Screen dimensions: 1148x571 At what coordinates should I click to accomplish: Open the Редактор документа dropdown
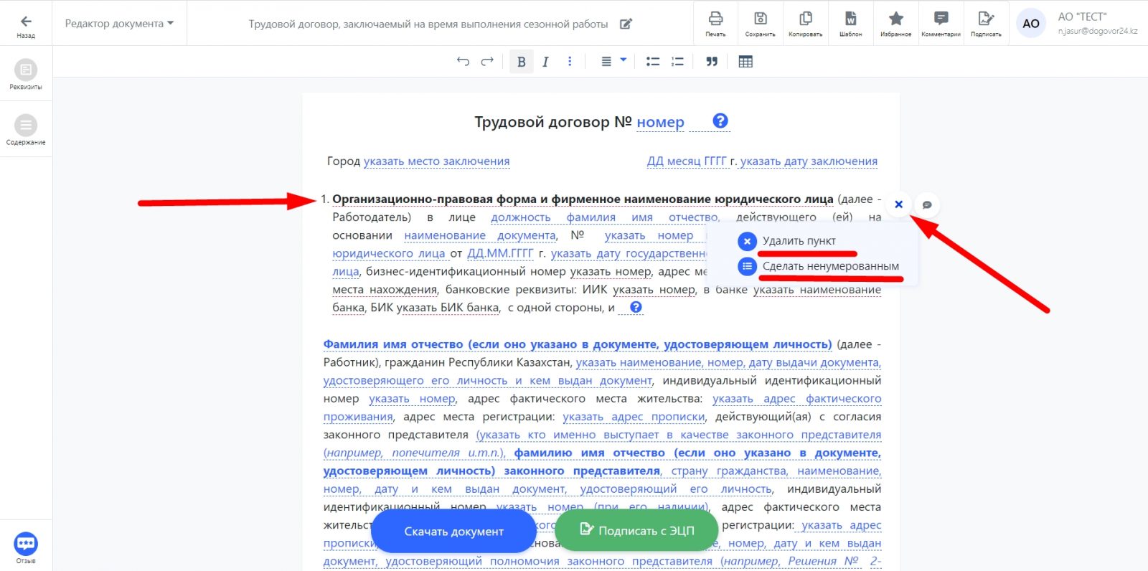(119, 24)
